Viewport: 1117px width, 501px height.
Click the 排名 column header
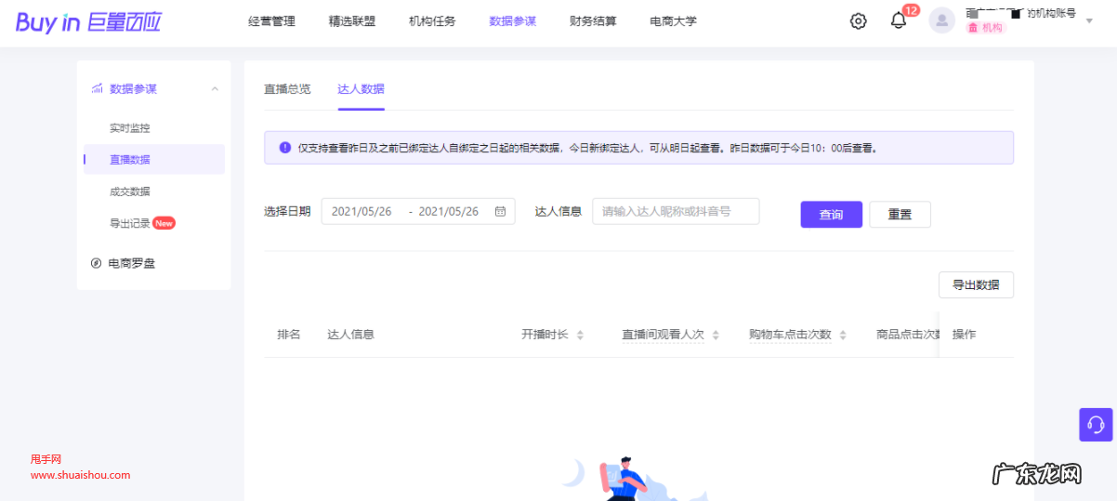click(x=288, y=335)
